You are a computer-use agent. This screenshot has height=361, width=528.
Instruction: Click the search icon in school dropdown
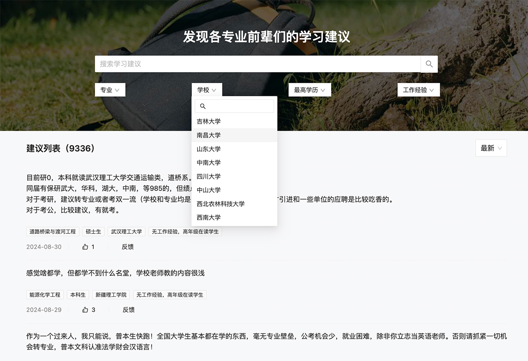coord(203,106)
